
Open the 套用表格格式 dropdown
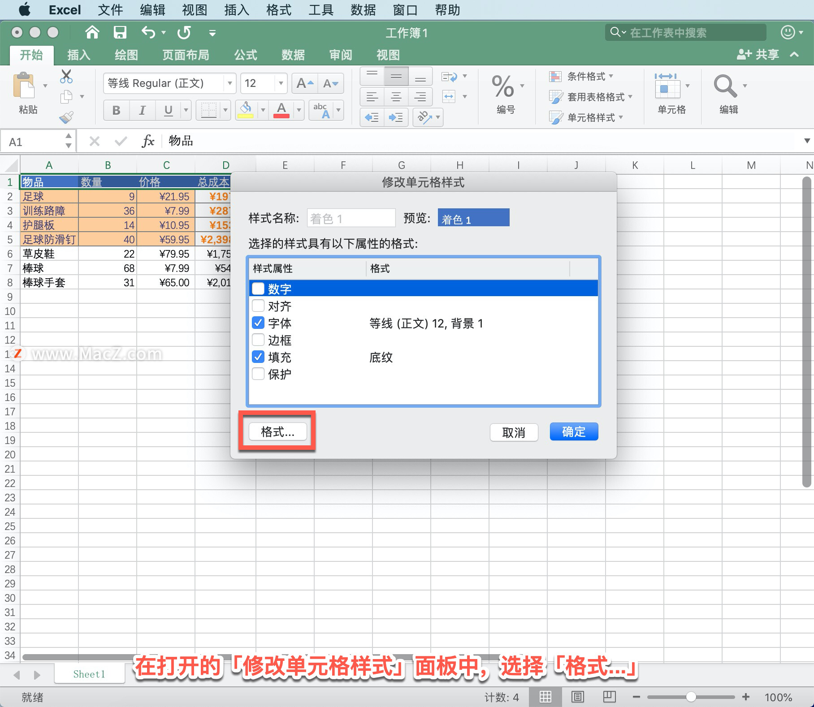pos(591,97)
